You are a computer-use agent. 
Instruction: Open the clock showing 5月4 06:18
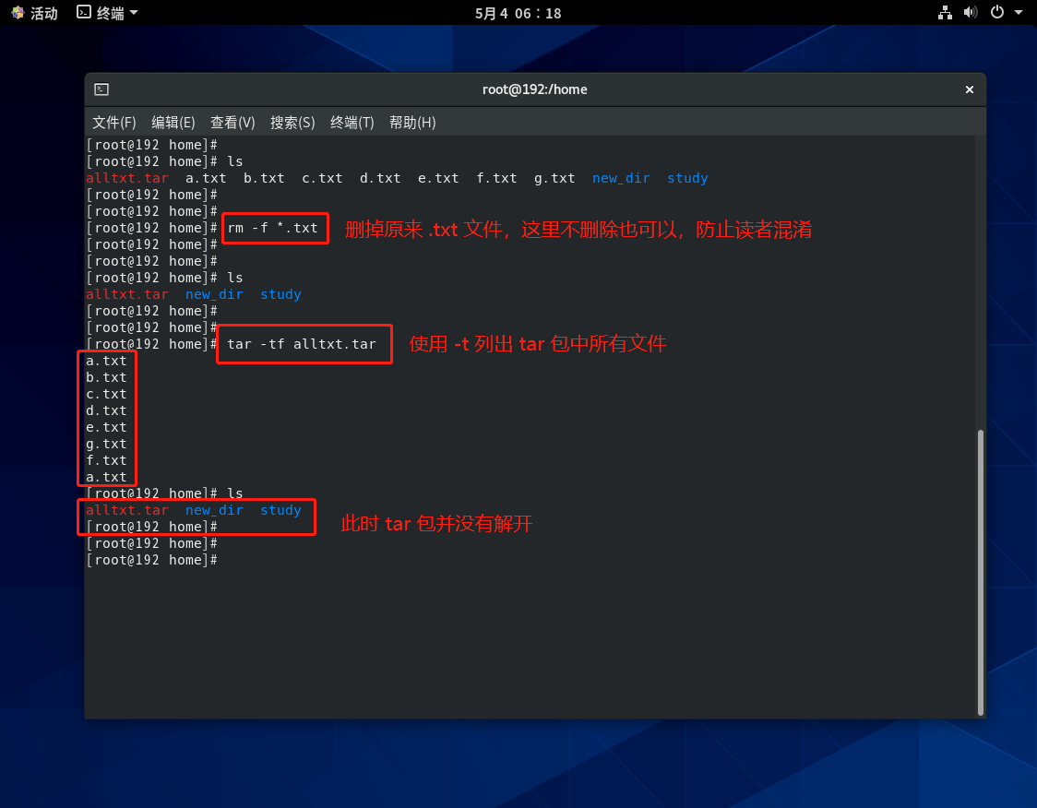coord(518,13)
